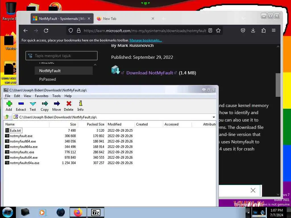This screenshot has width=291, height=218.
Task: Go up one folder level in 7-Zip
Action: pyautogui.click(x=7, y=117)
